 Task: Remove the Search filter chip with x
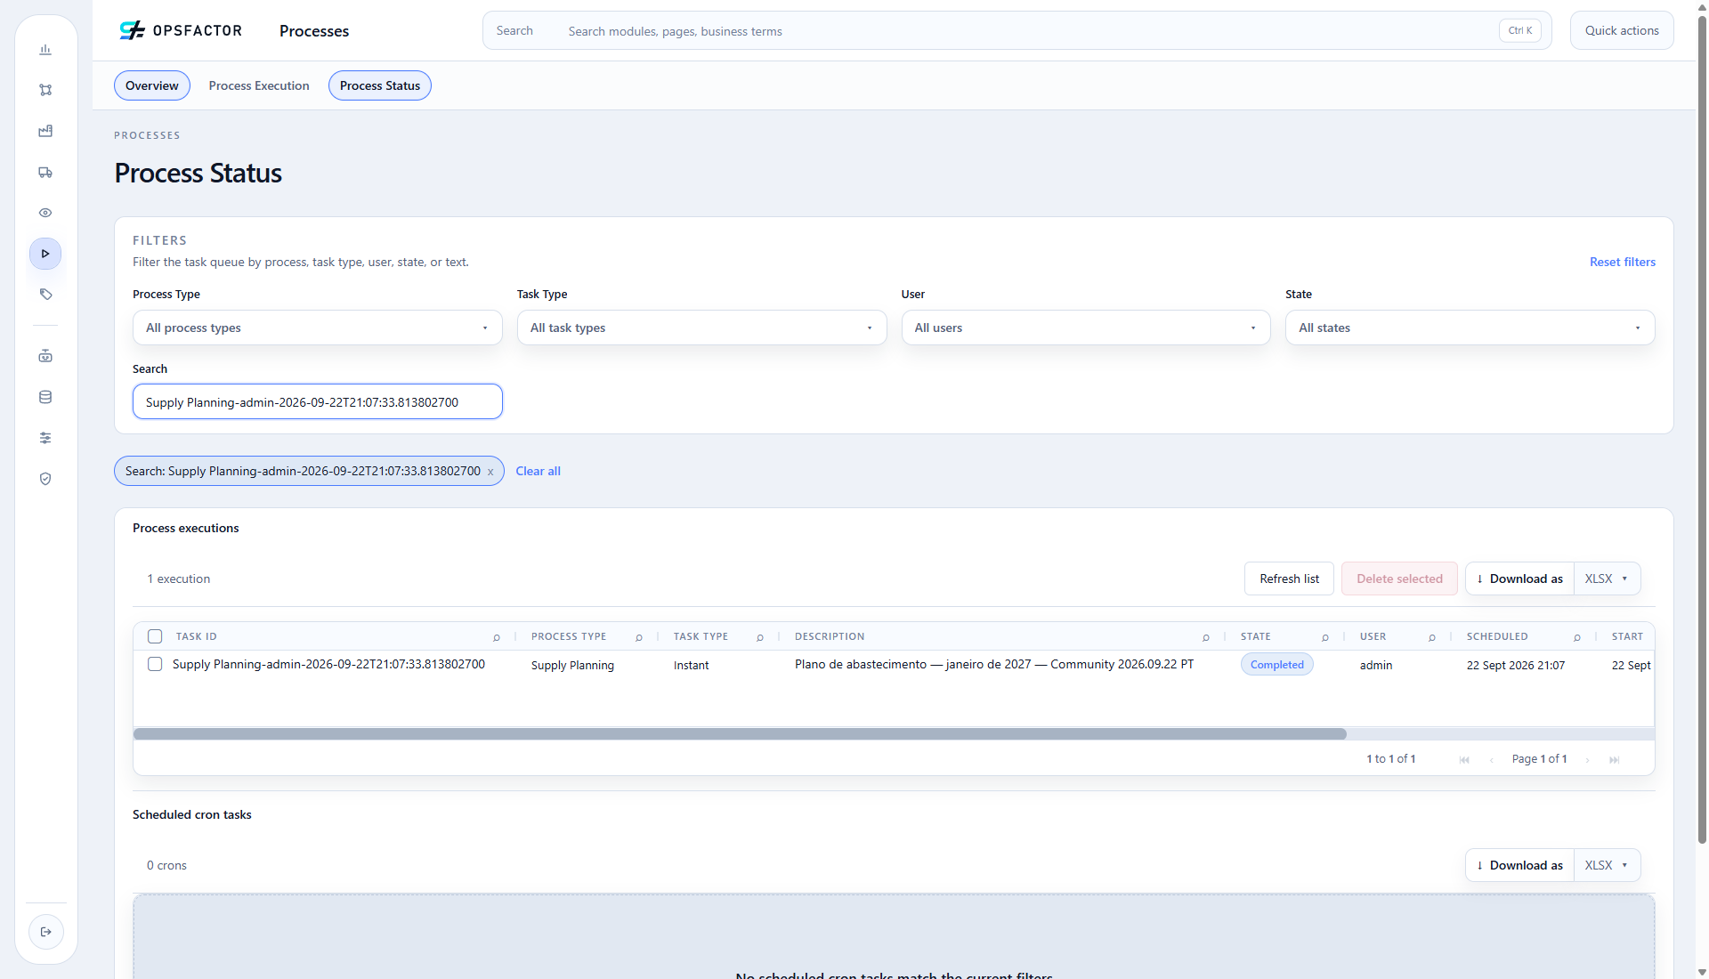coord(490,472)
